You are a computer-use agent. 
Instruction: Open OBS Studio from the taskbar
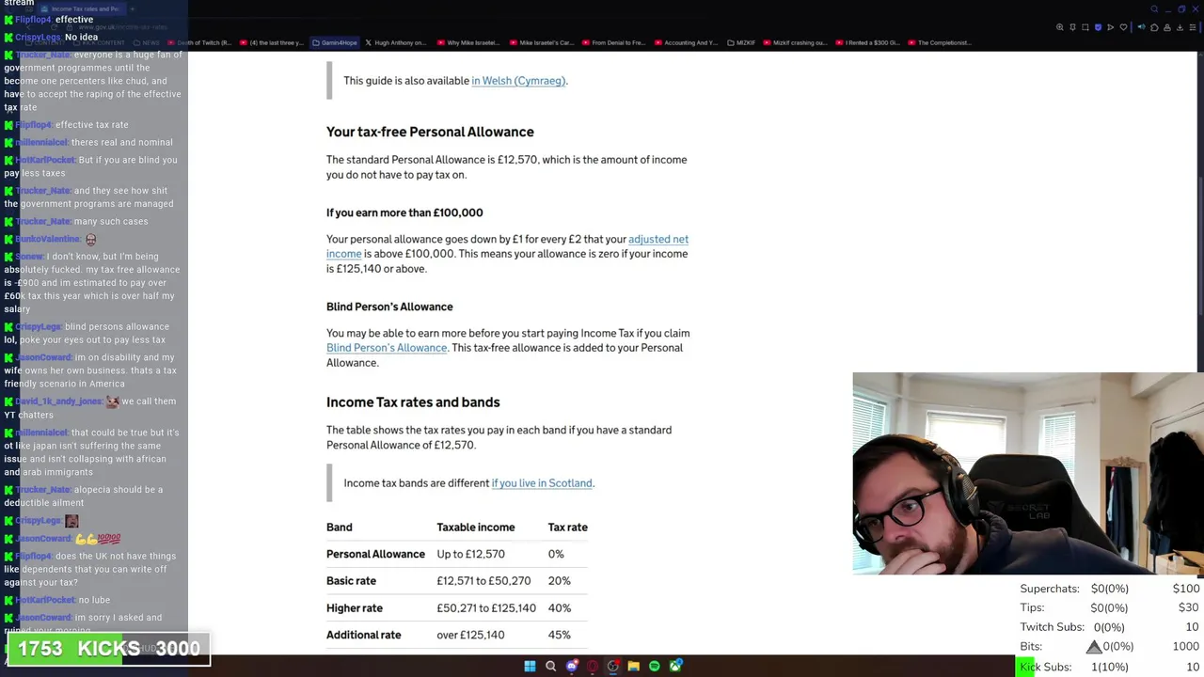coord(613,667)
